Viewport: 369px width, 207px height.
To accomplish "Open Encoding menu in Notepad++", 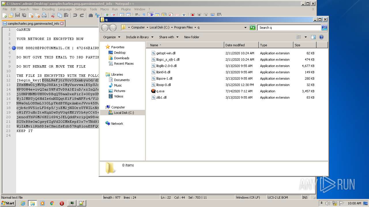I will coord(48,9).
